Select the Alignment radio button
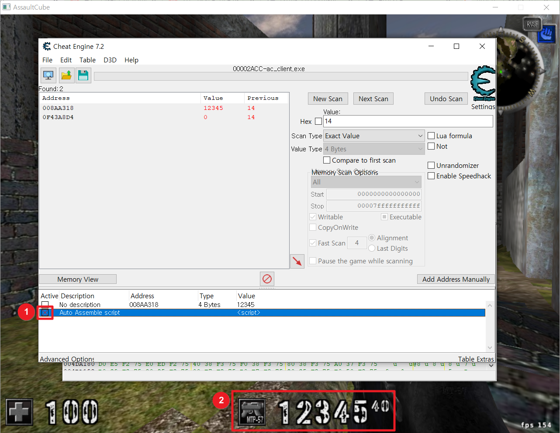560x433 pixels. click(372, 238)
